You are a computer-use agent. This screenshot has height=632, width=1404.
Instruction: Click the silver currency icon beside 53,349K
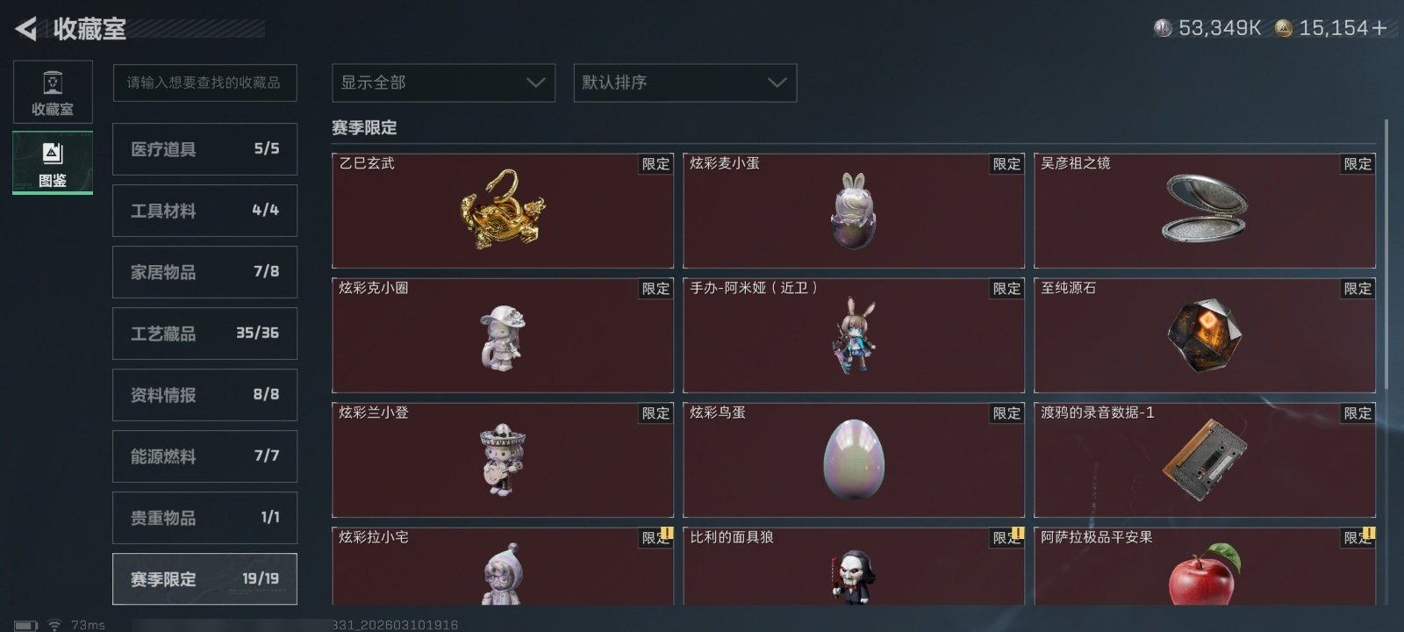point(1163,28)
